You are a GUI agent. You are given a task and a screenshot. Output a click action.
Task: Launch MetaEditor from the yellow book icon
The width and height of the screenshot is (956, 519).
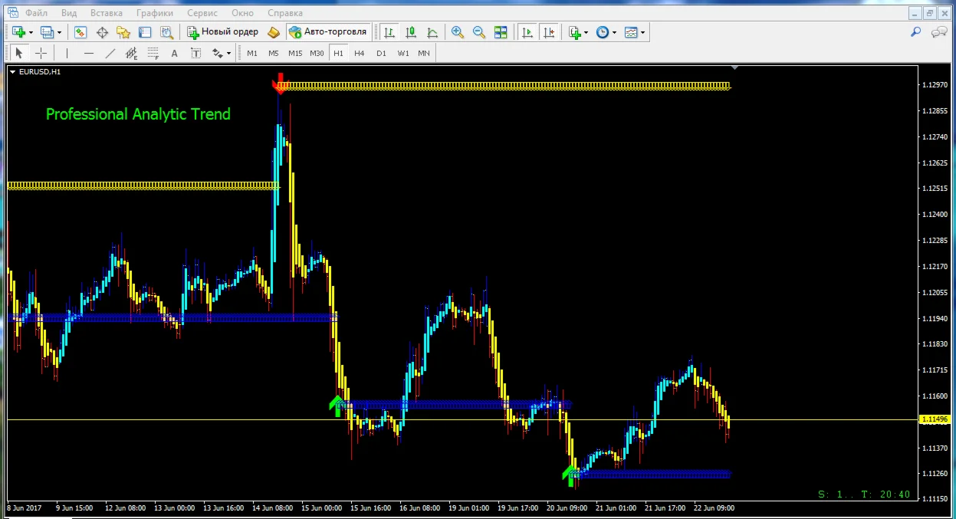click(274, 32)
